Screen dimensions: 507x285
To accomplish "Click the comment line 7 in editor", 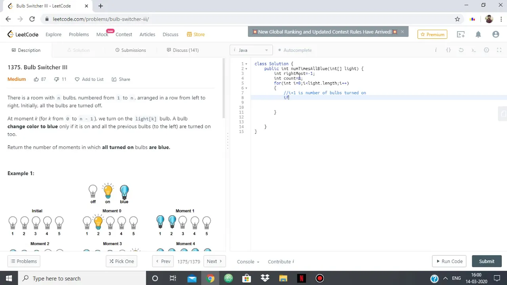I will tap(325, 93).
